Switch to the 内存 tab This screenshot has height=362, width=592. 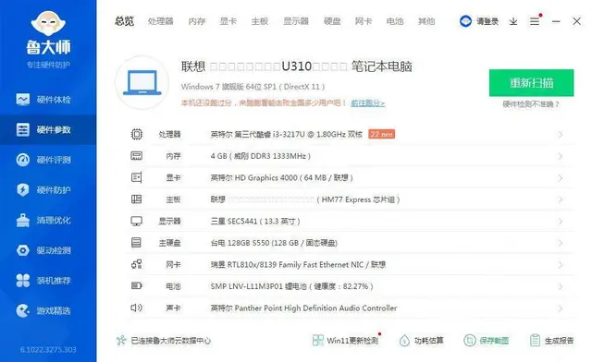click(197, 21)
